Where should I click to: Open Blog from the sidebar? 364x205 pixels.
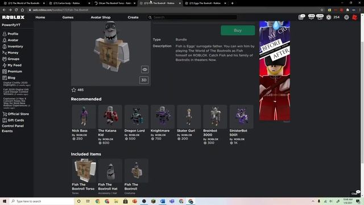[9, 78]
